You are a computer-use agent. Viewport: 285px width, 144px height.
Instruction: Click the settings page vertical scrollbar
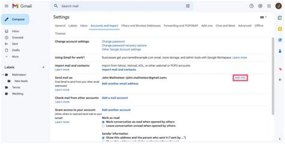(x=273, y=76)
